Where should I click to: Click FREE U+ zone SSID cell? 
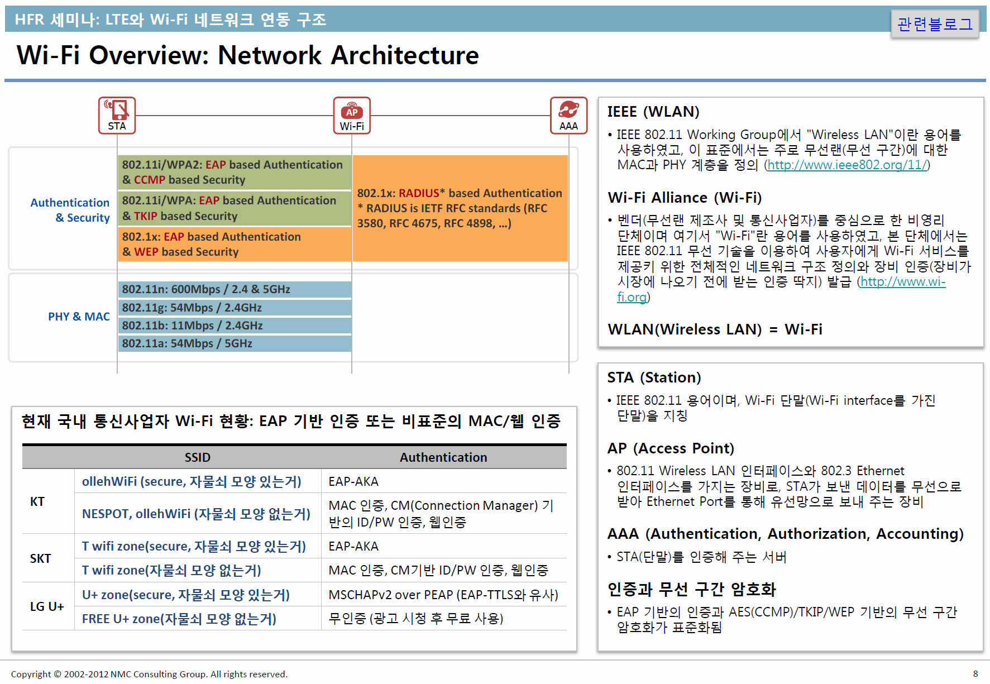198,619
